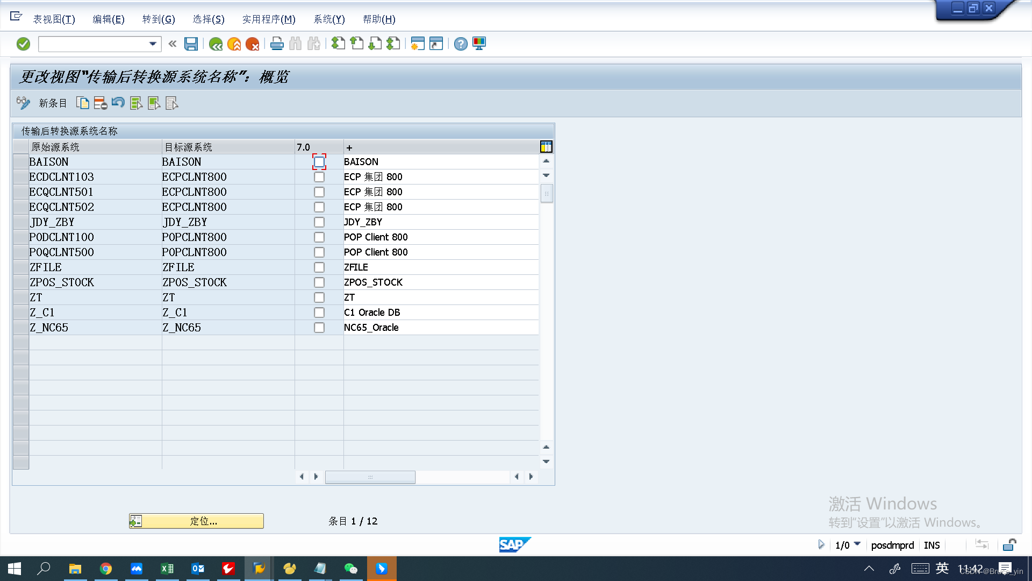Screen dimensions: 1032x581
Task: Expand status bar triangle arrow
Action: click(x=821, y=544)
